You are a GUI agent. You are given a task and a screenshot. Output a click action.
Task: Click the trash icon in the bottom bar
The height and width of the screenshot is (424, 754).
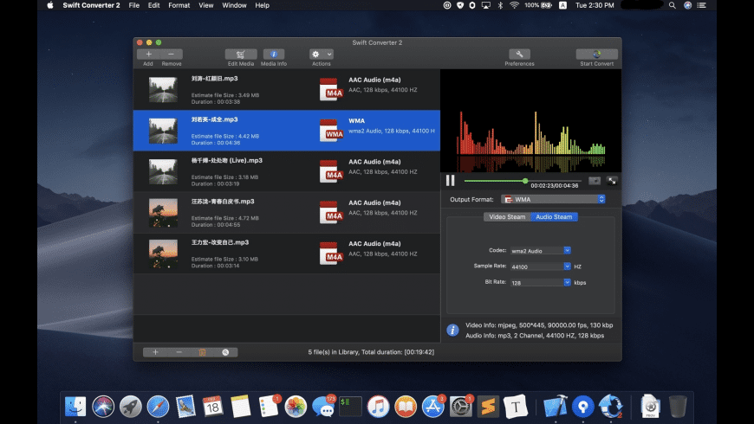point(203,352)
